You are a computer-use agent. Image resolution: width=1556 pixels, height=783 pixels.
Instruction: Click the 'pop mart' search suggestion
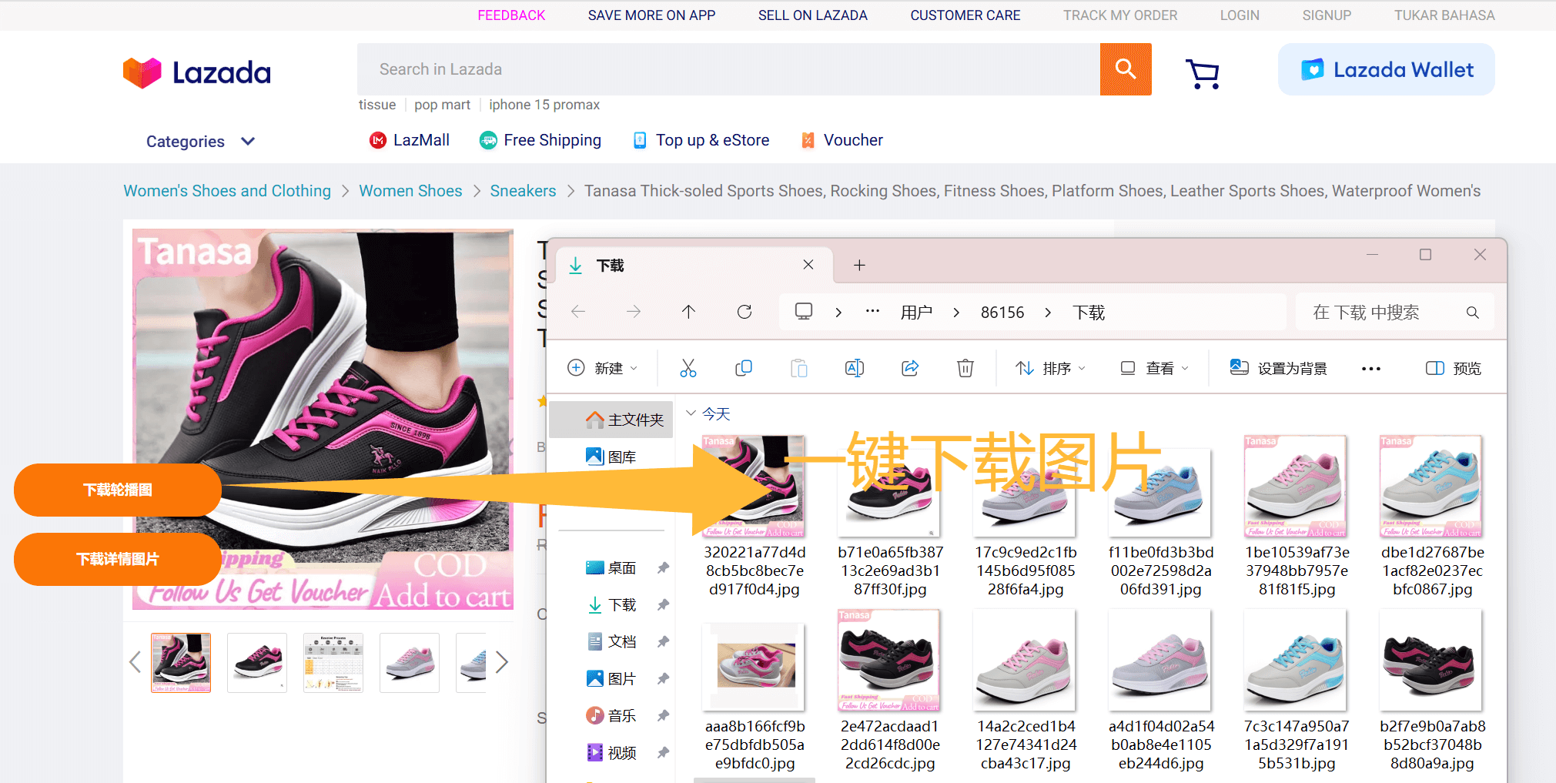(442, 105)
